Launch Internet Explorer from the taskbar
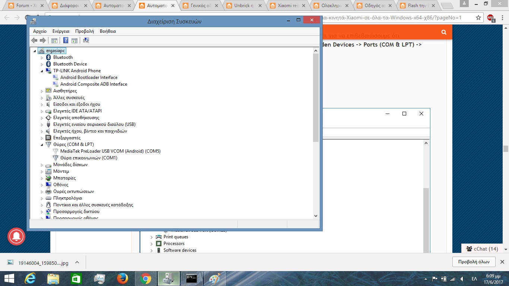 tap(31, 278)
